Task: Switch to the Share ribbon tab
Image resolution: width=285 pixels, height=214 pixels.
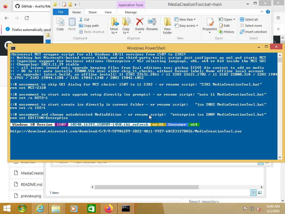Action: (92, 12)
